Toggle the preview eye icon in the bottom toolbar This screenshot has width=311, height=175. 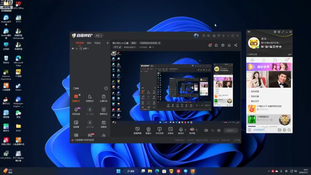(x=213, y=130)
